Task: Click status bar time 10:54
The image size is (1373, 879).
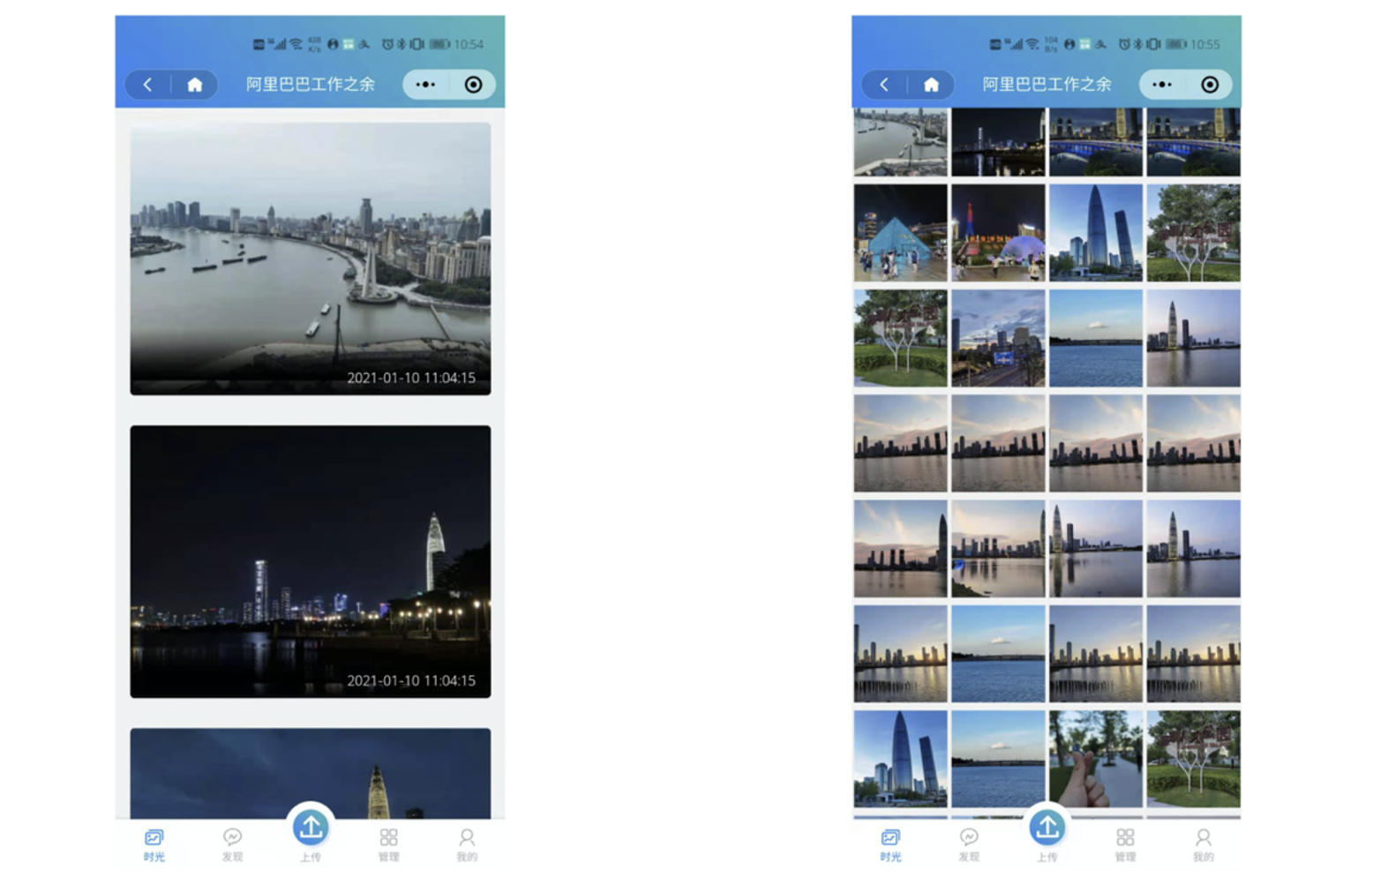Action: click(469, 44)
